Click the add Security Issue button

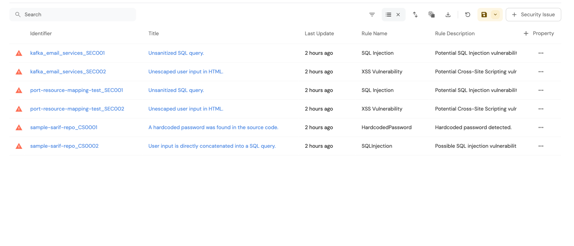click(533, 15)
